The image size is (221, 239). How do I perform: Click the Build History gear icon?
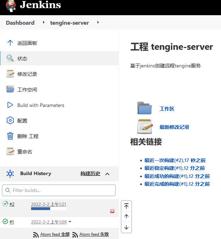pyautogui.click(x=10, y=174)
